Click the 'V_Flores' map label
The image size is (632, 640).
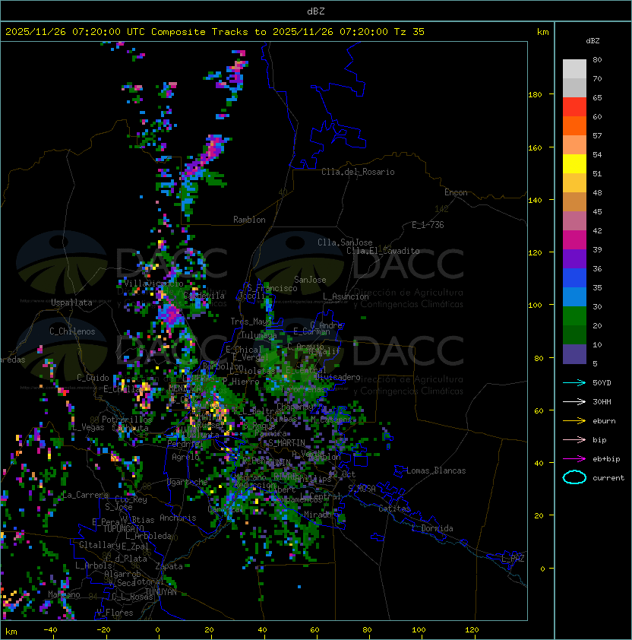[x=115, y=613]
